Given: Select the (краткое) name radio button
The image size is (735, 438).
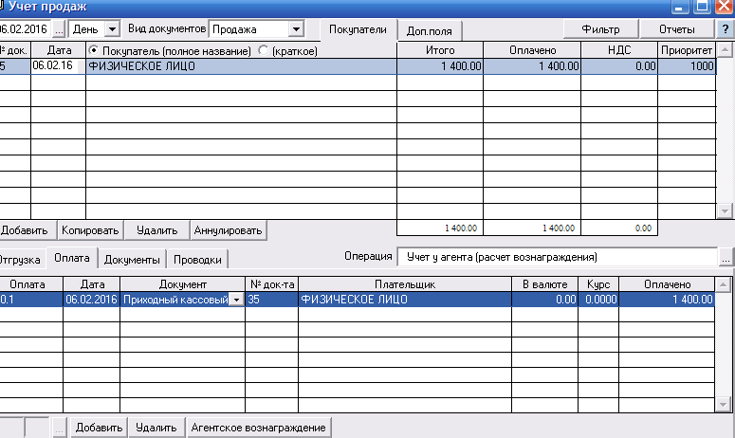Looking at the screenshot, I should click(x=263, y=49).
